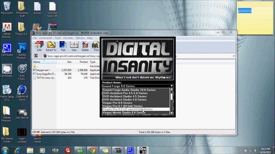Select the Auto Youtu... desktop icon
The height and width of the screenshot is (154, 275).
click(22, 72)
